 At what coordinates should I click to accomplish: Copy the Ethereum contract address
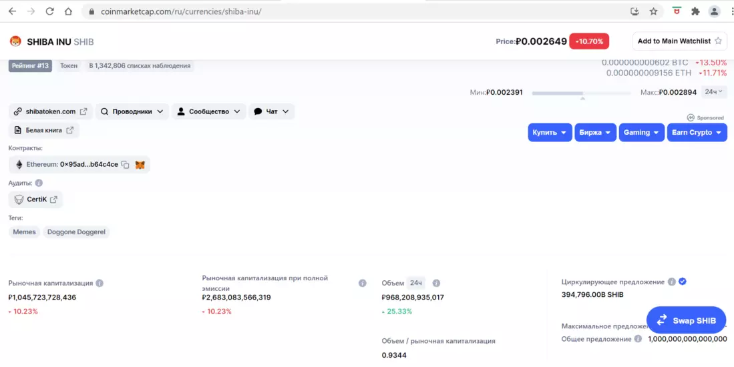[x=125, y=164]
